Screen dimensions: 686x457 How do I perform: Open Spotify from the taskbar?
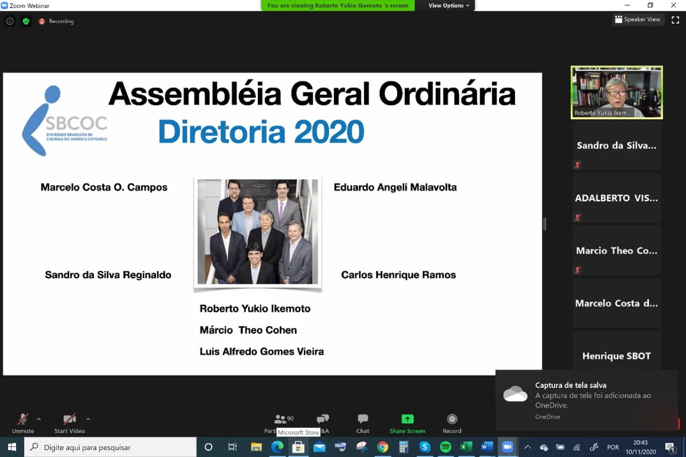click(446, 447)
